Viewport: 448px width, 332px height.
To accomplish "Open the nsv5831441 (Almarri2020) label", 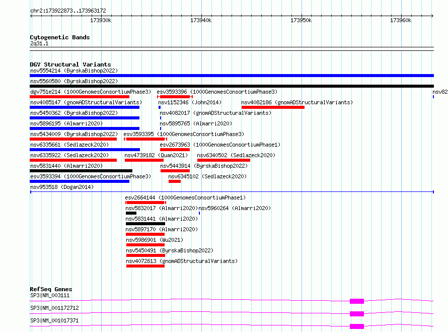I will pos(162,219).
